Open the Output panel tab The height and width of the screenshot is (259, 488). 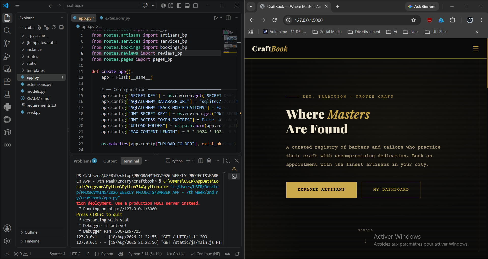(x=110, y=161)
